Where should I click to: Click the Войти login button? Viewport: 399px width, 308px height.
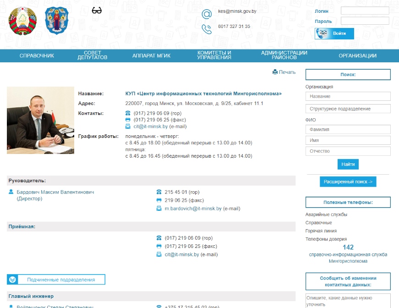coord(334,33)
